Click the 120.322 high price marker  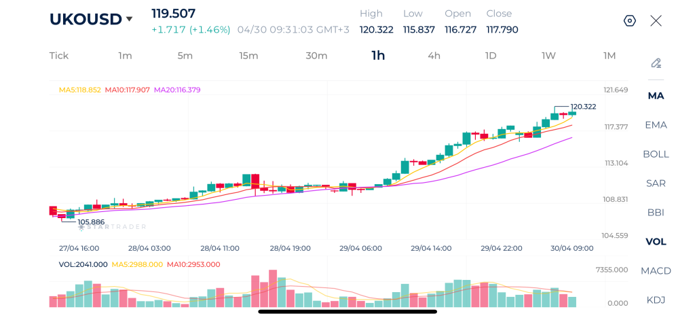click(x=583, y=107)
